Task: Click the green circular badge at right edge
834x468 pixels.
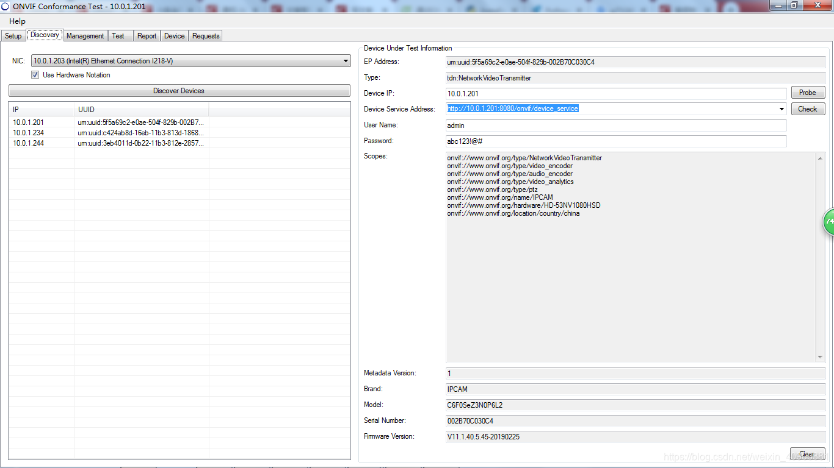Action: click(x=828, y=222)
